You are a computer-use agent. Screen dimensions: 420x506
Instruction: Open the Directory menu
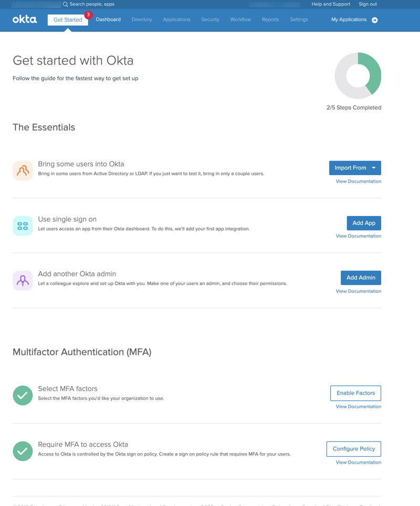(x=142, y=19)
